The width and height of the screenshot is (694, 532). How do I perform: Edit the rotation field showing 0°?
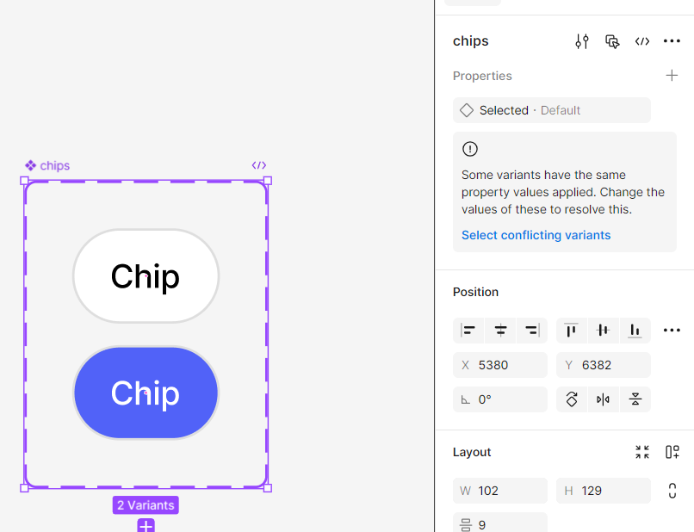click(x=500, y=399)
